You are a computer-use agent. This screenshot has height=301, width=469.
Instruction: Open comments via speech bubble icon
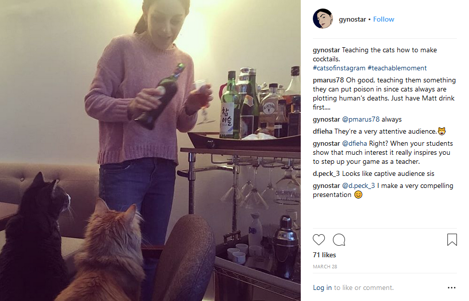339,240
